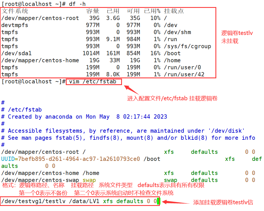The width and height of the screenshot is (264, 211).
Task: Click '/dev/sda1' filesystem entry
Action: click(16, 53)
